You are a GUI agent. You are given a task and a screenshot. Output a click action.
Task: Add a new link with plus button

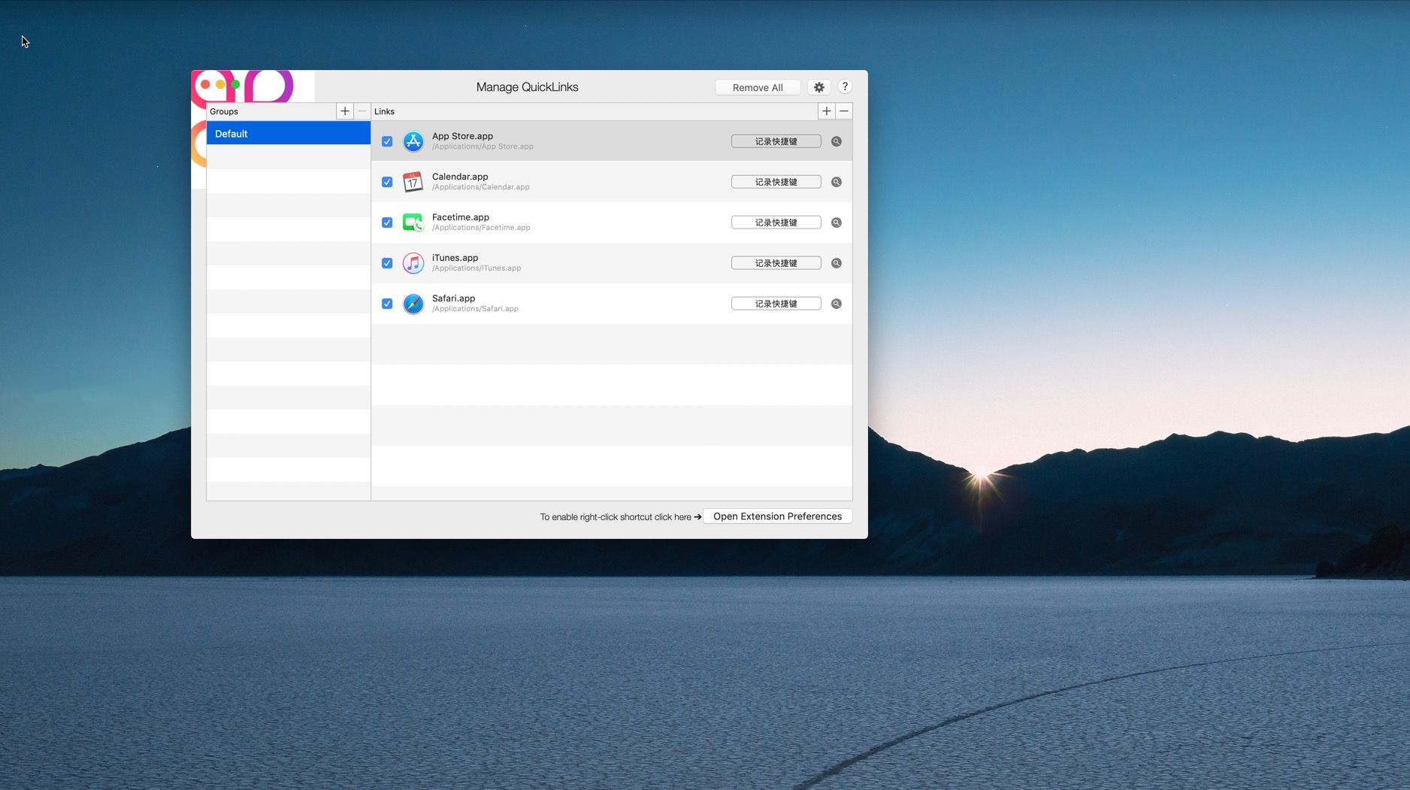[x=826, y=111]
